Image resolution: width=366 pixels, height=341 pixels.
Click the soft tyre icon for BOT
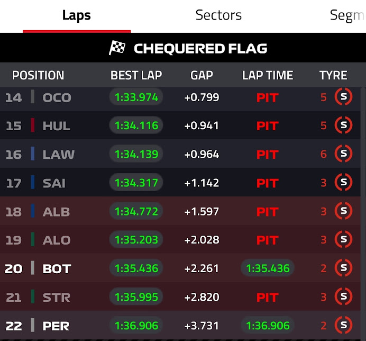coord(343,268)
